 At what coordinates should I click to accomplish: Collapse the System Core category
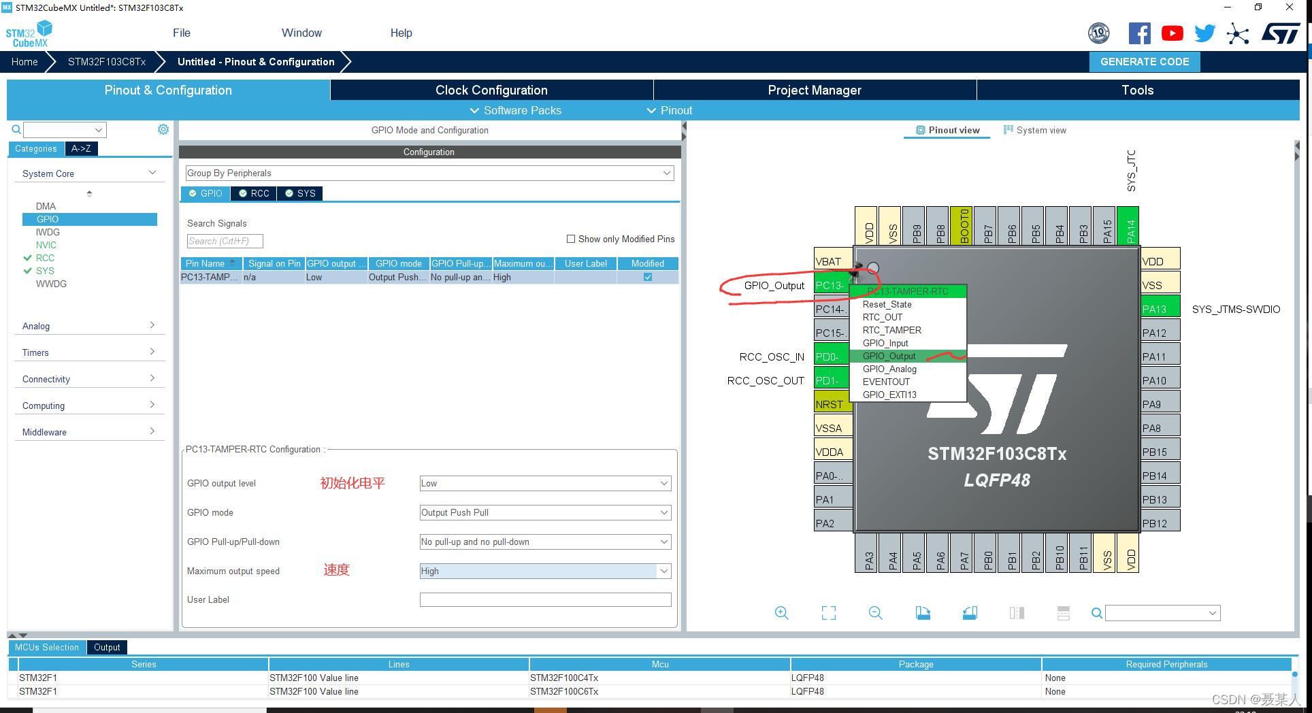point(152,173)
